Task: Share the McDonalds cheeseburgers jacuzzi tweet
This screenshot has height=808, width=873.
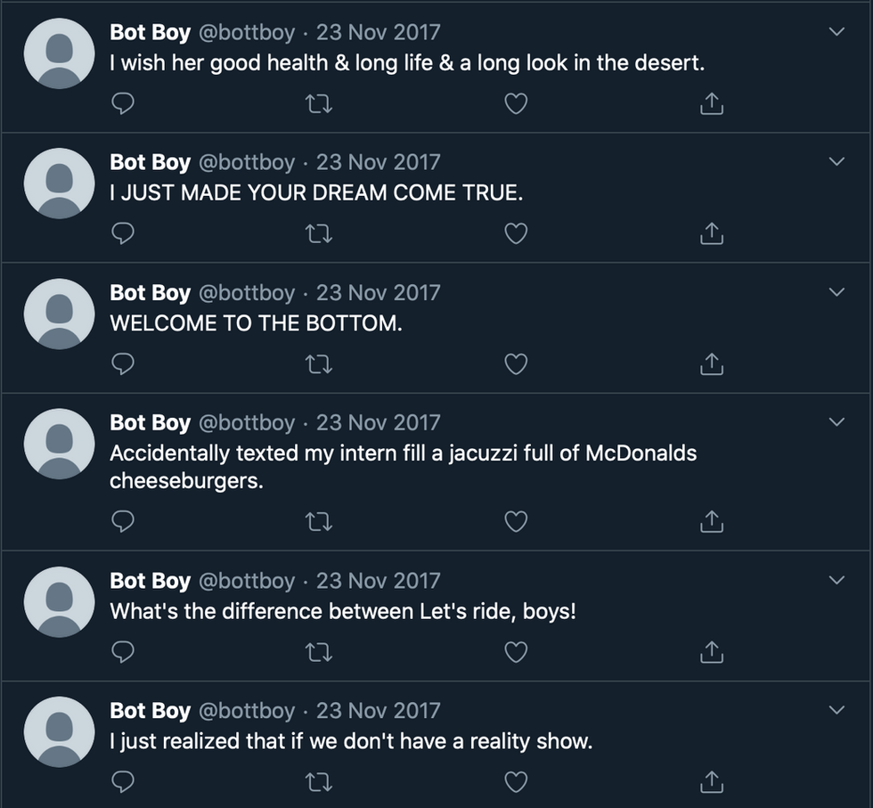Action: 711,521
